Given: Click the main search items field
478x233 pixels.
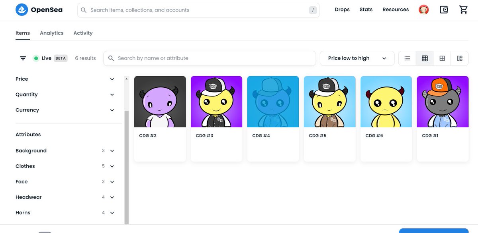Looking at the screenshot, I should tap(198, 10).
